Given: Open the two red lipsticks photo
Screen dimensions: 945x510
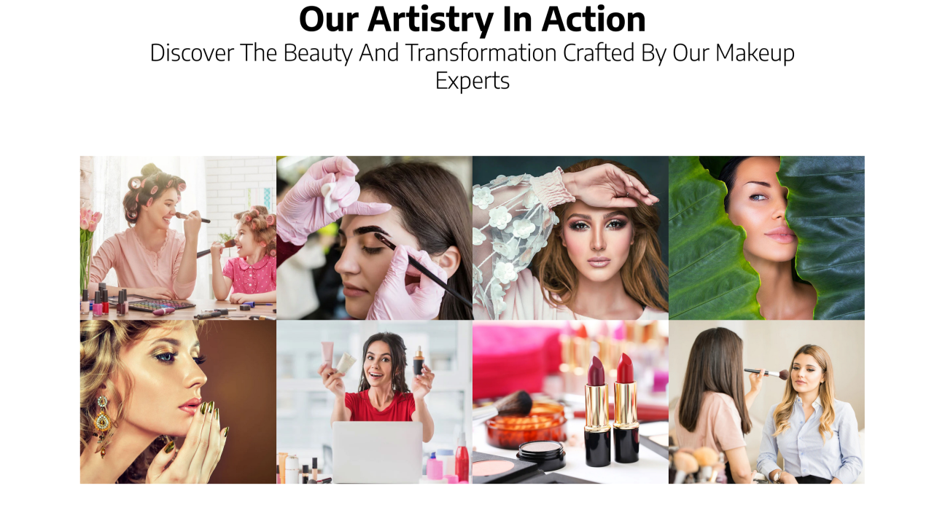Looking at the screenshot, I should [570, 401].
